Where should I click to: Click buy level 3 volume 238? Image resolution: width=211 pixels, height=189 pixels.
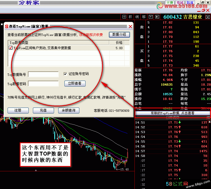[x=196, y=56]
